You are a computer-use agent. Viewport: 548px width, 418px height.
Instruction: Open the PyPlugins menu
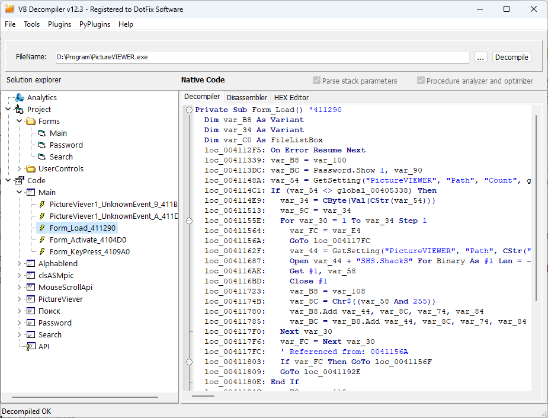click(x=95, y=24)
